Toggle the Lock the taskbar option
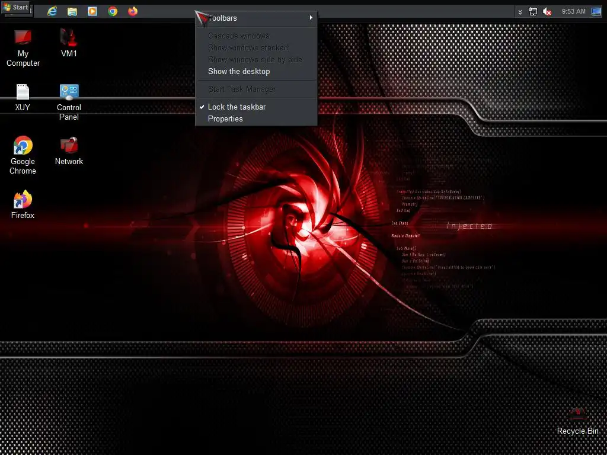The height and width of the screenshot is (455, 607). [x=256, y=107]
